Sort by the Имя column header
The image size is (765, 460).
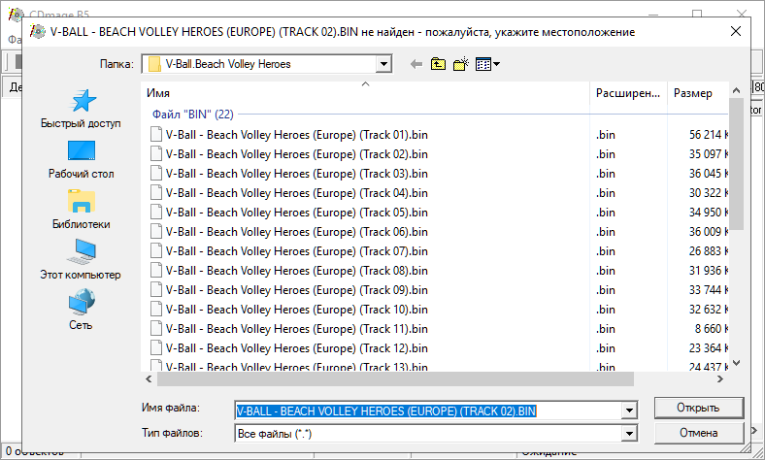(x=365, y=93)
